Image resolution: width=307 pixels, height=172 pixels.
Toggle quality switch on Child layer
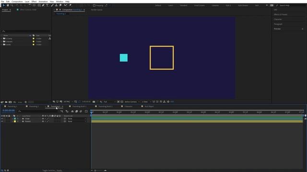[x=48, y=118]
